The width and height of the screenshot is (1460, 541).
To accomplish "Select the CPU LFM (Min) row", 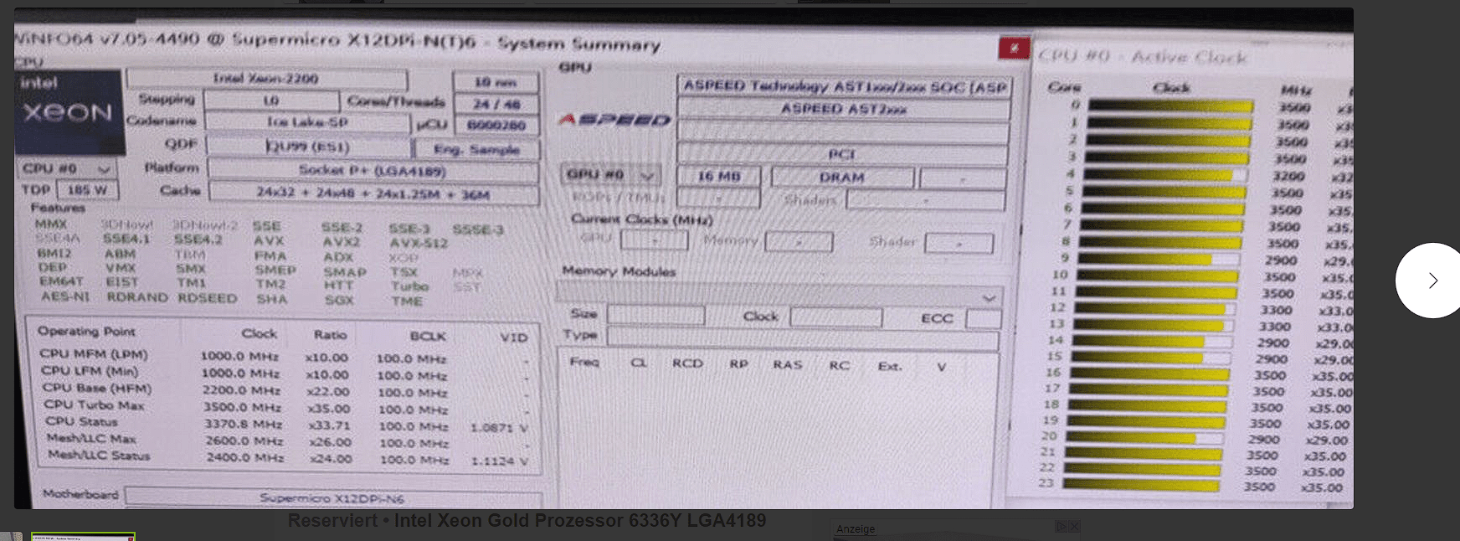I will [x=285, y=373].
